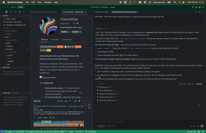Collapse the OUTLINE section
Image resolution: width=206 pixels, height=133 pixels.
coord(6,67)
